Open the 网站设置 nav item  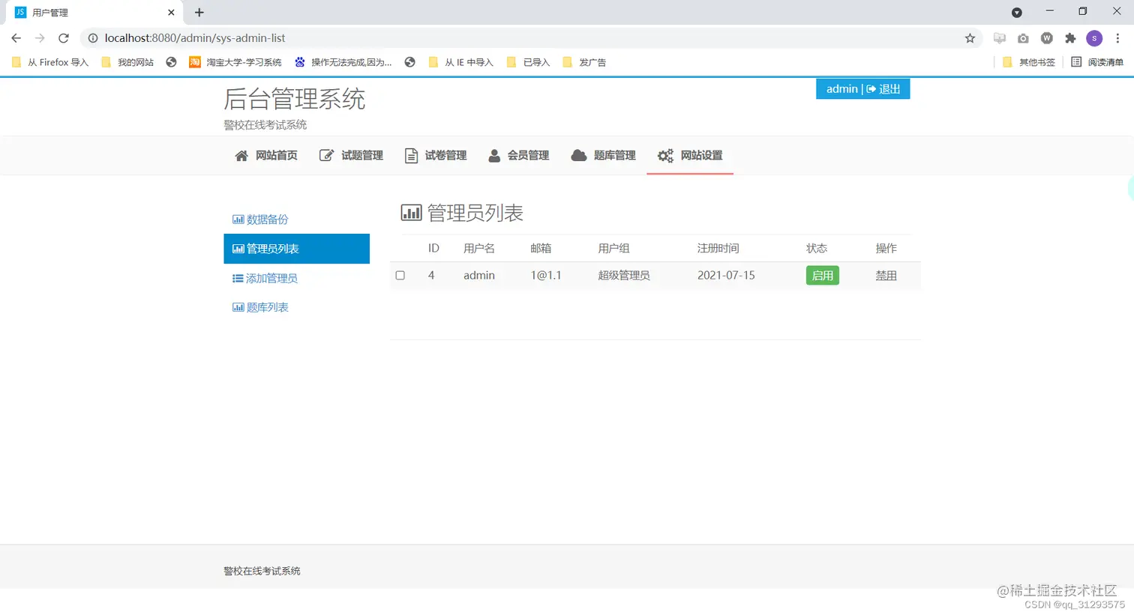[690, 156]
